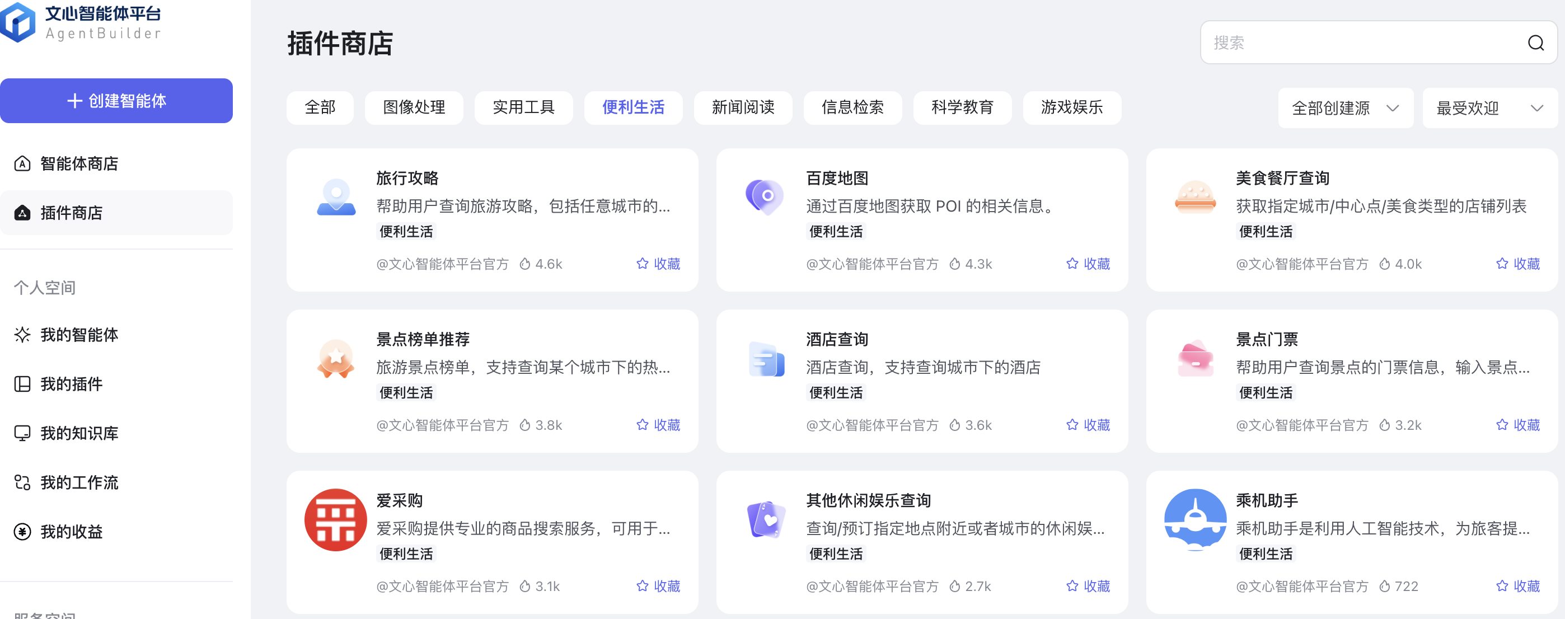Click the 百度地图 plugin icon
The height and width of the screenshot is (619, 1565).
point(765,196)
